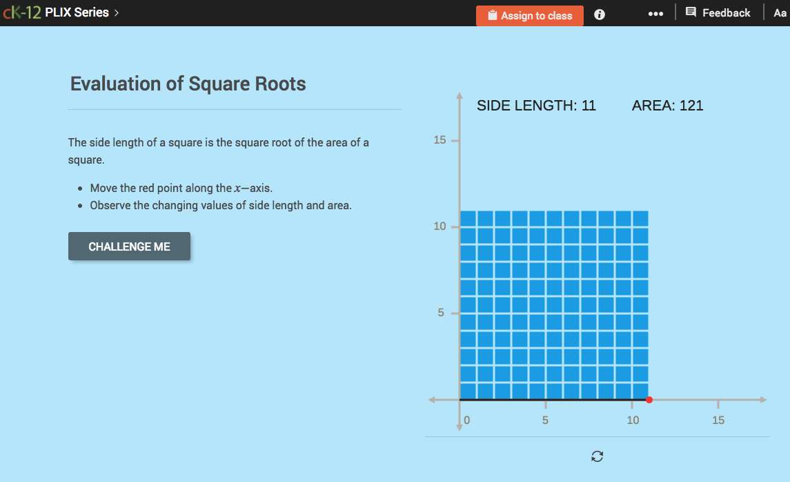
Task: Click the SIDE LENGTH: 11 readout
Action: 536,106
